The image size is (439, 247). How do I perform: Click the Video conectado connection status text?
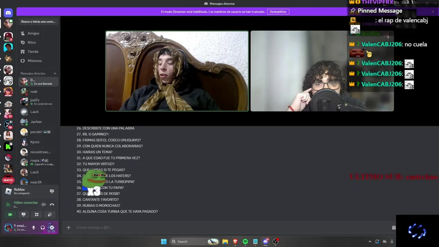[x=26, y=203]
